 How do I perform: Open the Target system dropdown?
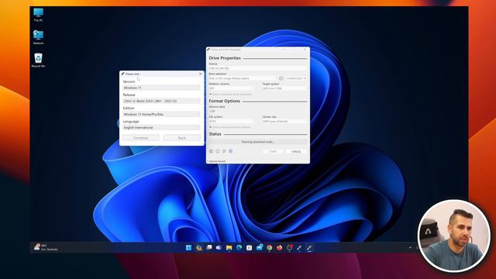(284, 88)
